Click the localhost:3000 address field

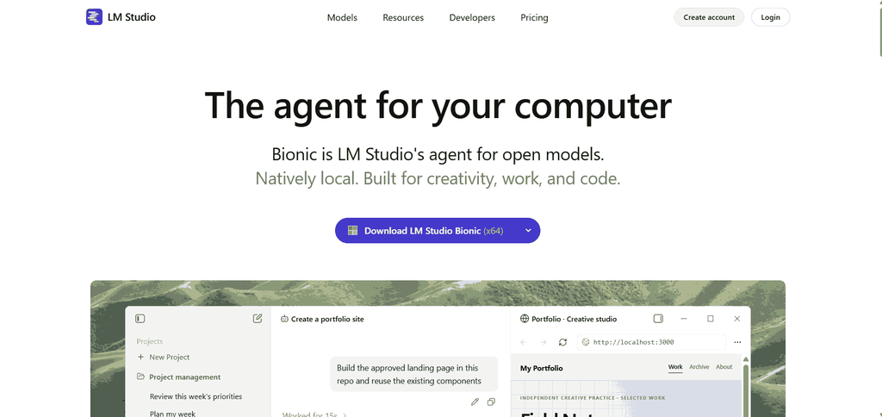click(651, 342)
